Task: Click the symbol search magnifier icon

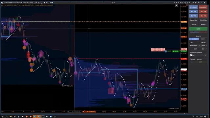Action: [x=21, y=3]
